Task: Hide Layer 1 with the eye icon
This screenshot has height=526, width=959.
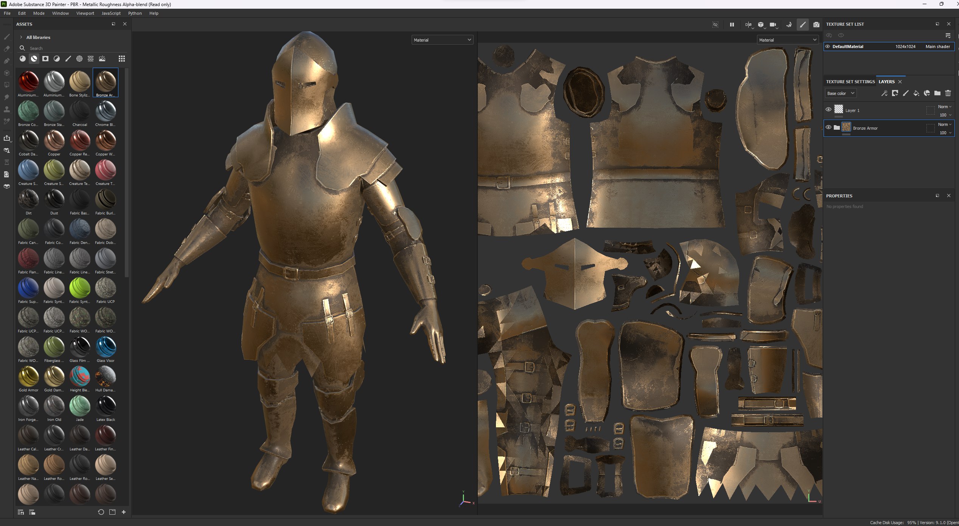Action: coord(828,110)
